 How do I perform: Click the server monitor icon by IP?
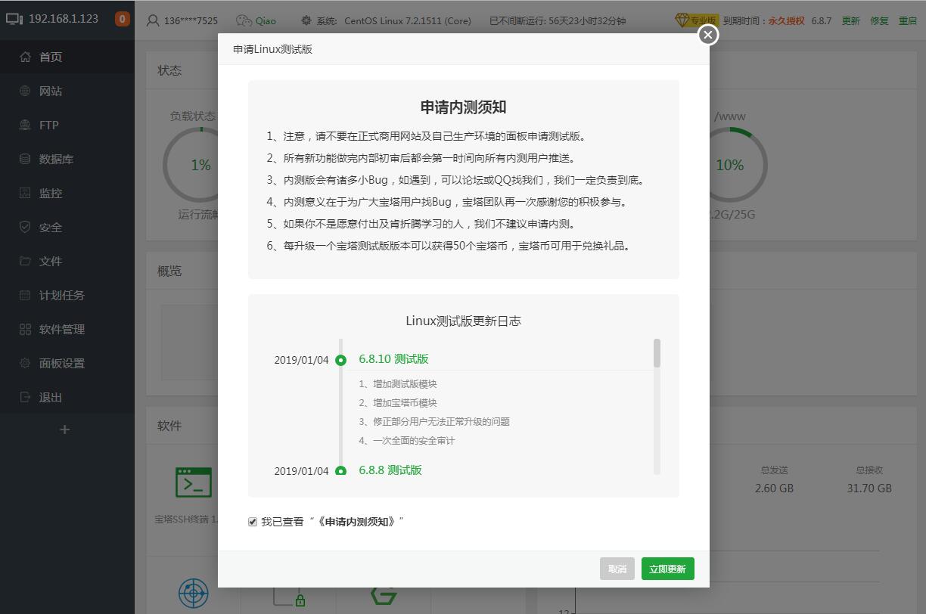[x=14, y=19]
